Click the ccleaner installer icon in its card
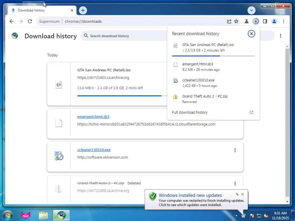Image resolution: width=295 pixels, height=221 pixels. [x=59, y=156]
